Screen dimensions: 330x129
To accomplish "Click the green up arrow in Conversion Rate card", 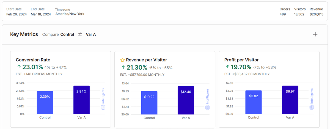I will 19,67.
